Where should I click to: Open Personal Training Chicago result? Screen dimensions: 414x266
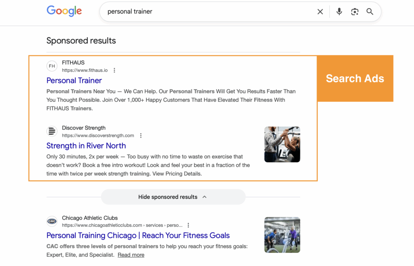point(138,235)
